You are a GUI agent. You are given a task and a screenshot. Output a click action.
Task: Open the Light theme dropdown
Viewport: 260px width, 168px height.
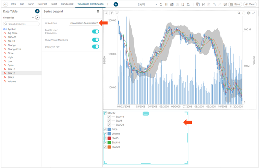[x=157, y=4]
